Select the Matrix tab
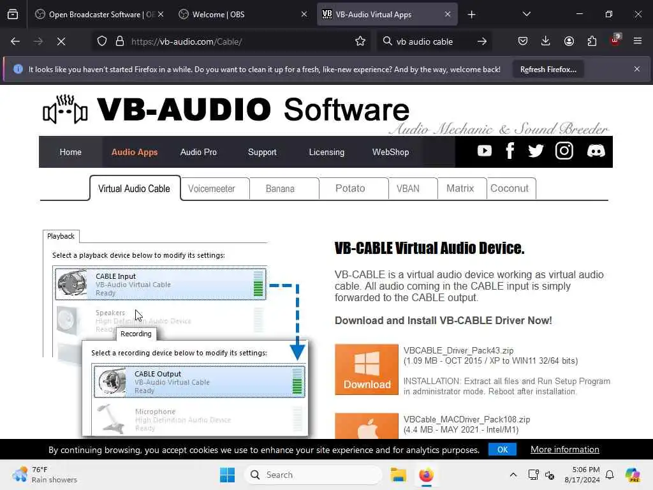This screenshot has width=653, height=490. pos(462,189)
